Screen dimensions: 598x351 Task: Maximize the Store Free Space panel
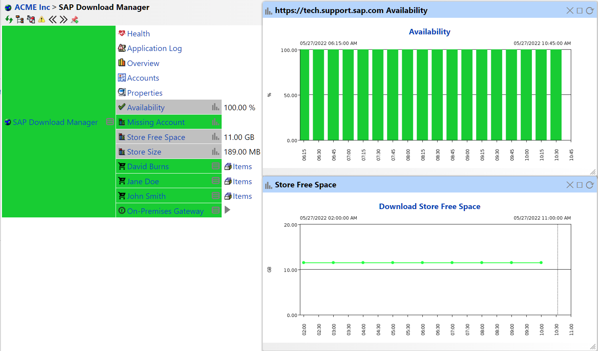click(x=579, y=185)
